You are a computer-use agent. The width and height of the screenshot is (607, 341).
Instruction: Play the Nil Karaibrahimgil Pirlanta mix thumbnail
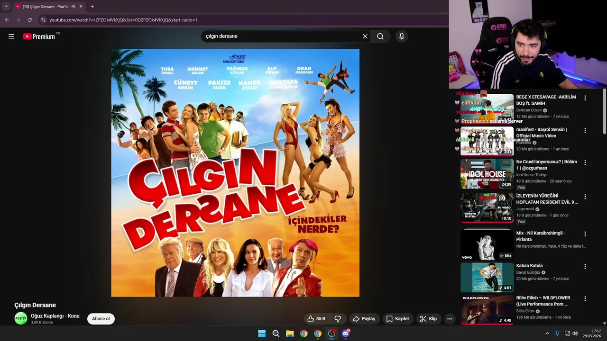click(487, 245)
